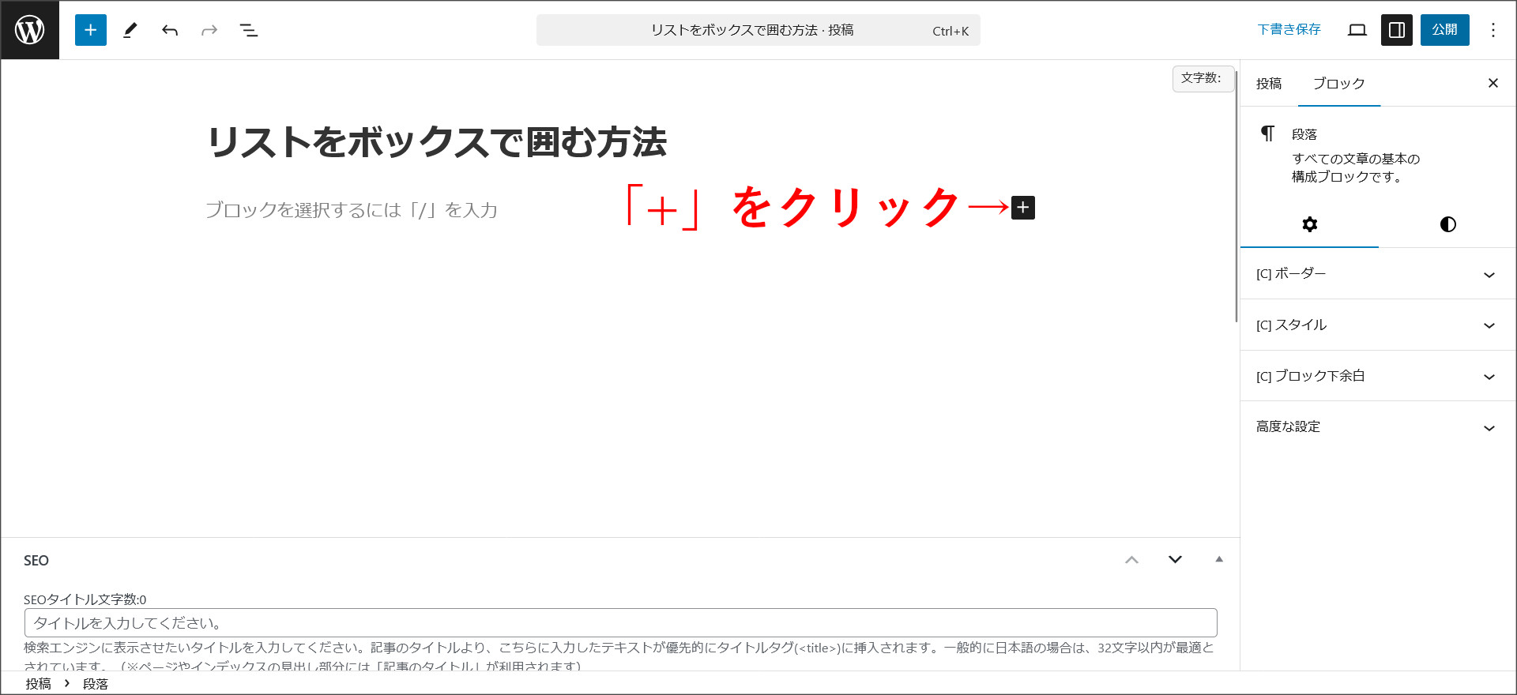The image size is (1517, 695).
Task: Expand the [C] スタイル panel
Action: click(x=1378, y=325)
